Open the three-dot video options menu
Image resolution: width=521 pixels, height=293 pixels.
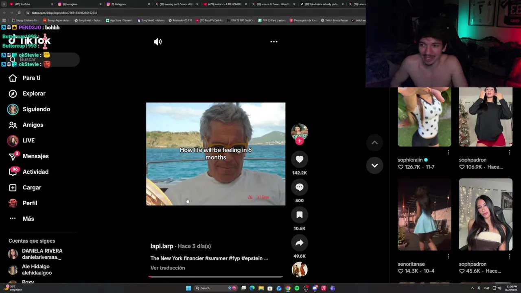click(274, 42)
